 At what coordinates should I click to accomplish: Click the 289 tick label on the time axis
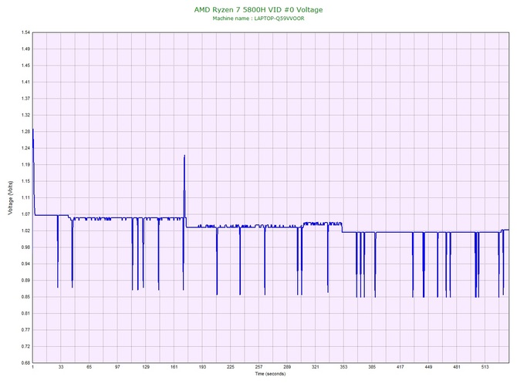tap(287, 367)
